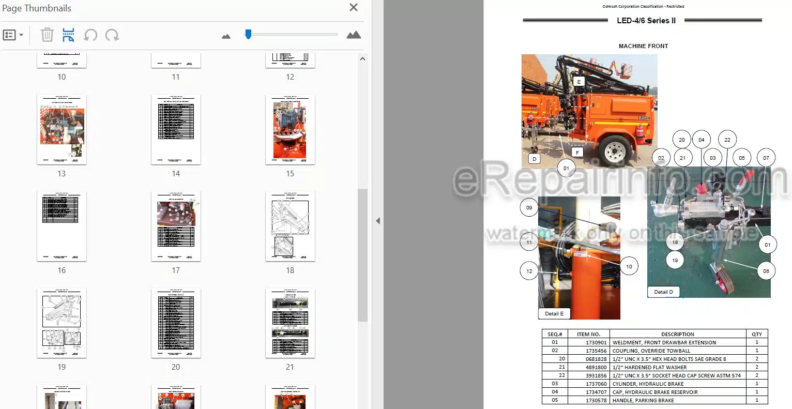The width and height of the screenshot is (792, 409).
Task: Open the thumbnail options menu dropdown
Action: click(x=13, y=35)
